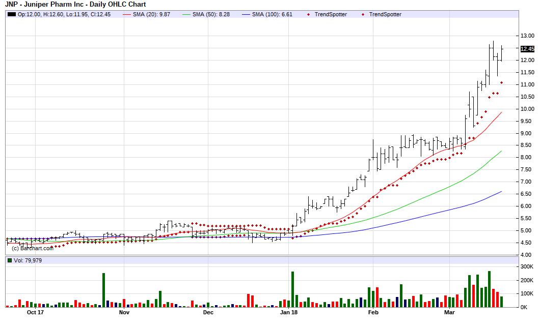540x328 pixels.
Task: Click the red diamond before the second TrendSpotter
Action: (363, 14)
